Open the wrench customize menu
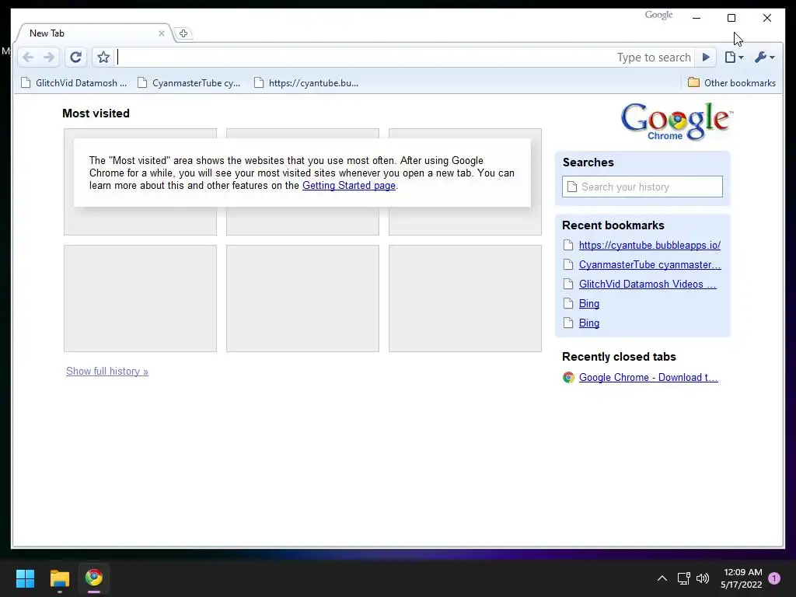 pyautogui.click(x=765, y=58)
